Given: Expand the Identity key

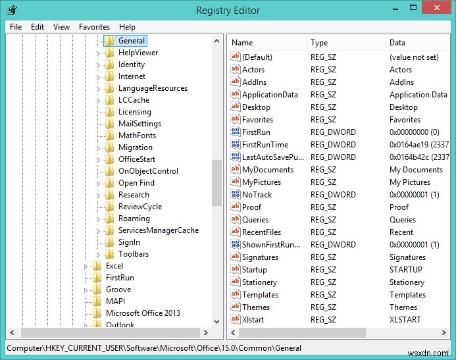Looking at the screenshot, I should click(98, 65).
